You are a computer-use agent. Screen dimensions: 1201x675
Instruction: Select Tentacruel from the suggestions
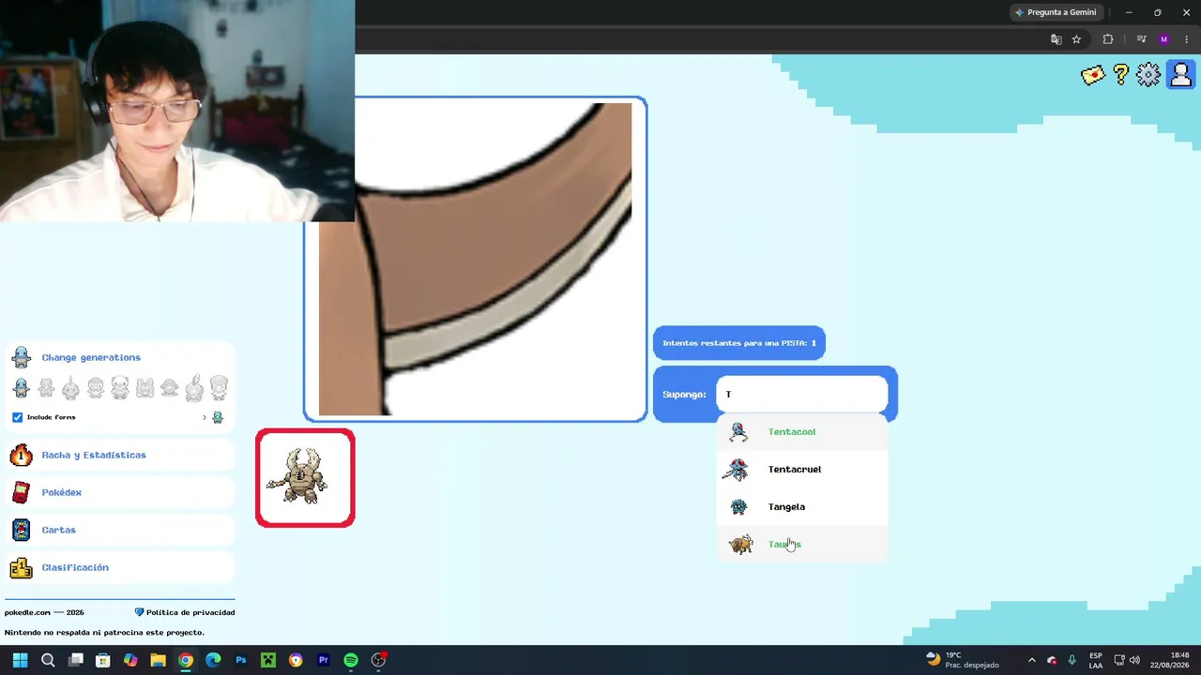tap(802, 470)
